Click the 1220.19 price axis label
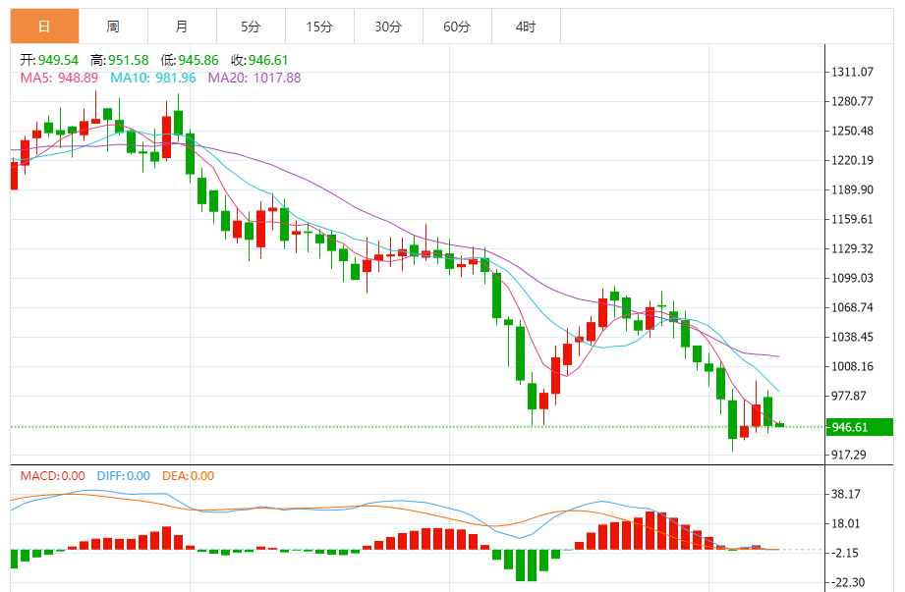Screen dimensions: 905x592 tap(852, 160)
